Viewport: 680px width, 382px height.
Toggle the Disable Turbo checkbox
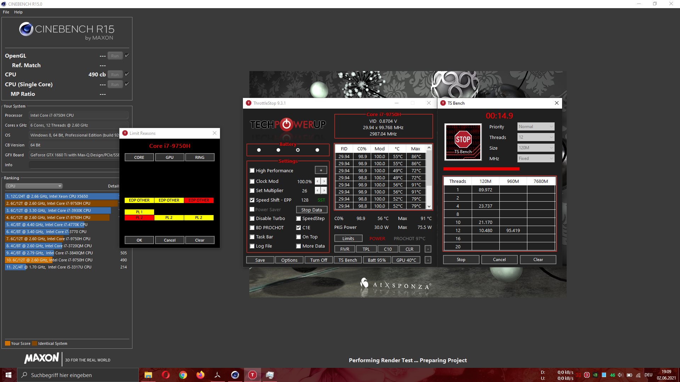252,219
